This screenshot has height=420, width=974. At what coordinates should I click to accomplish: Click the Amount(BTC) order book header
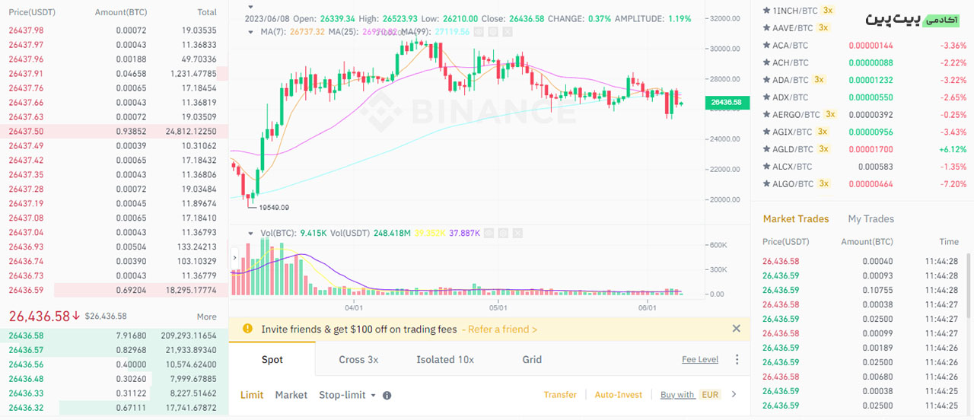(x=121, y=13)
